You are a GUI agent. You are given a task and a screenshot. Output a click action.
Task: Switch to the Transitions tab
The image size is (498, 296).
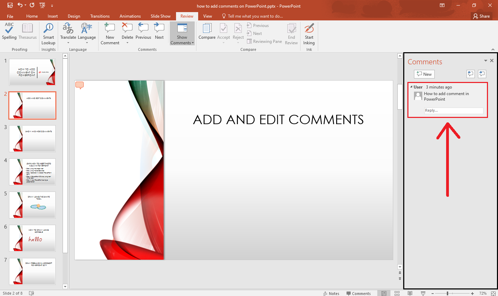tap(100, 16)
